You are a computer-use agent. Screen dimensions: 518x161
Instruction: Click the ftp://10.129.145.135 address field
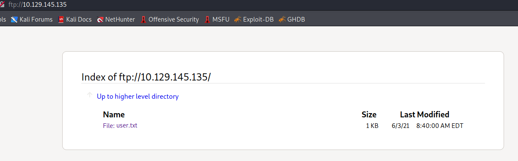(x=254, y=4)
